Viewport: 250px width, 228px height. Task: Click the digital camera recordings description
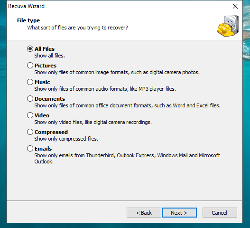(x=93, y=122)
